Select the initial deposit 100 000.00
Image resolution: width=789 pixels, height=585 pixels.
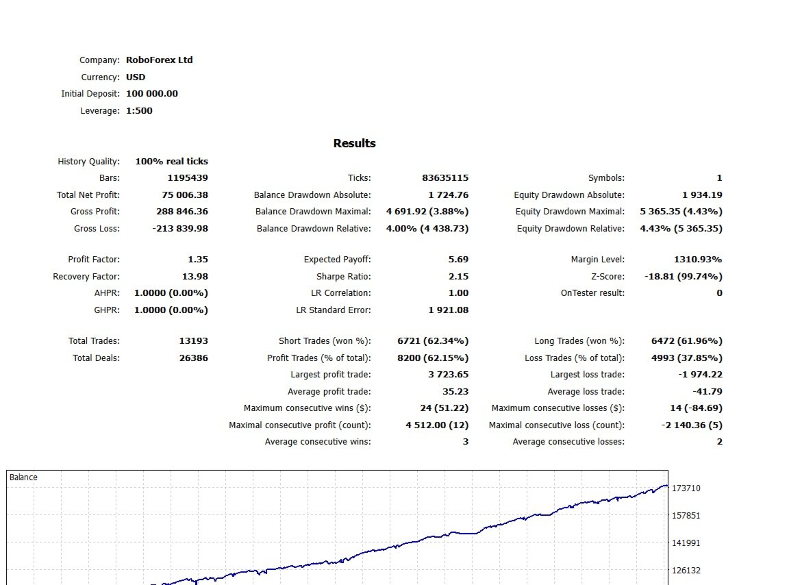click(151, 94)
